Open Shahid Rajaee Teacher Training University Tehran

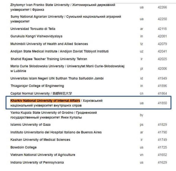pos(49,59)
